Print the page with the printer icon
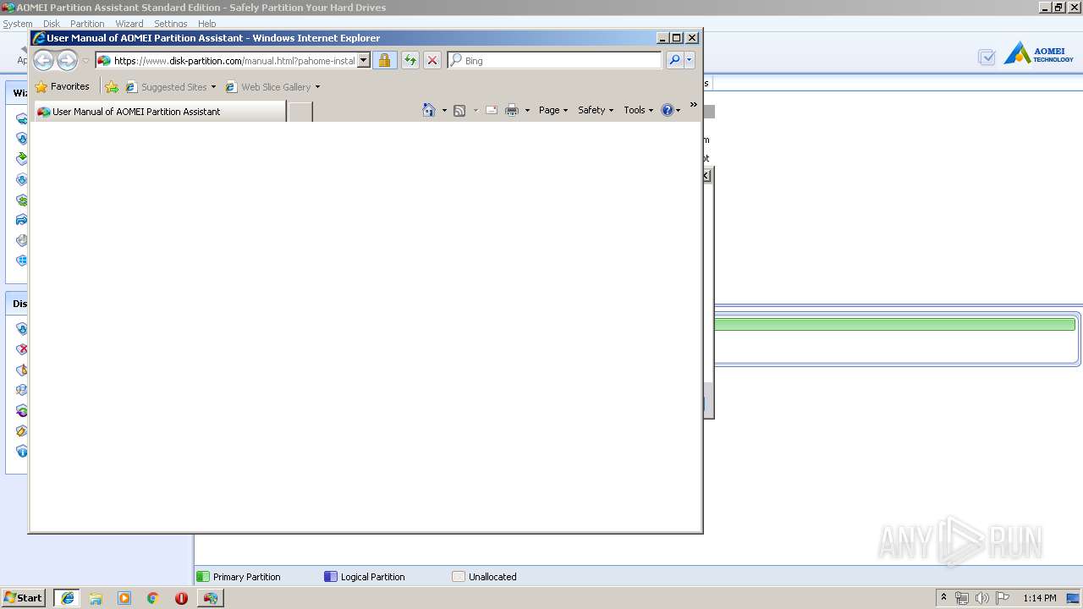The width and height of the screenshot is (1083, 609). 512,110
